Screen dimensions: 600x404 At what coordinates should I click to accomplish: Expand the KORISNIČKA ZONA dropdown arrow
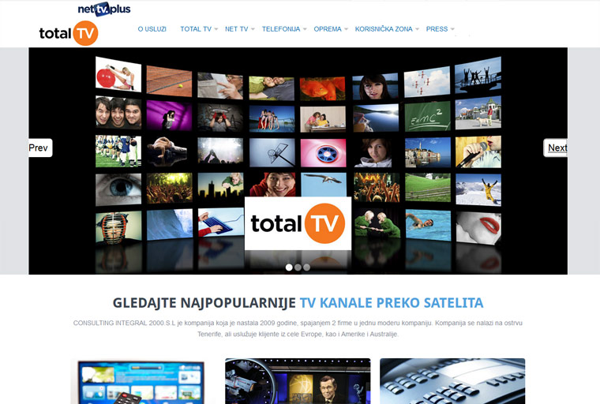click(418, 29)
